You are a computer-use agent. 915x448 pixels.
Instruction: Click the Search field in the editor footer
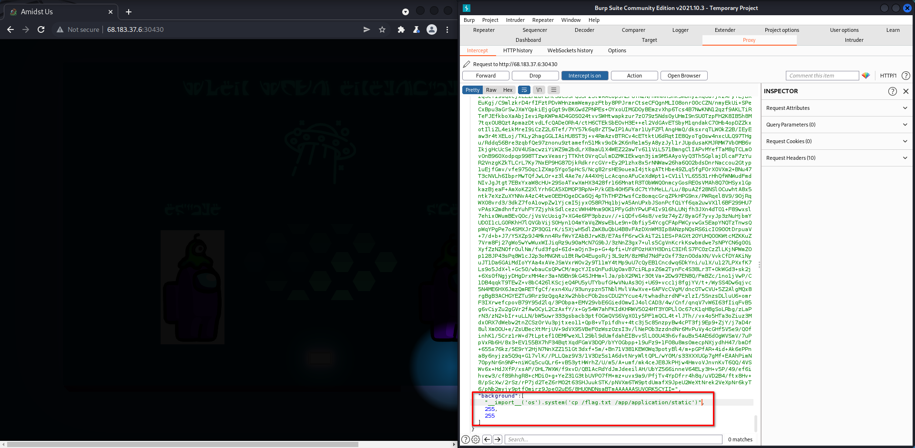pos(613,439)
